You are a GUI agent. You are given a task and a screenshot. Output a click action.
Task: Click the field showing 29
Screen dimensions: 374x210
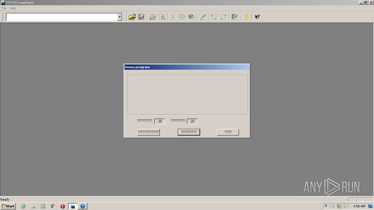(x=160, y=121)
